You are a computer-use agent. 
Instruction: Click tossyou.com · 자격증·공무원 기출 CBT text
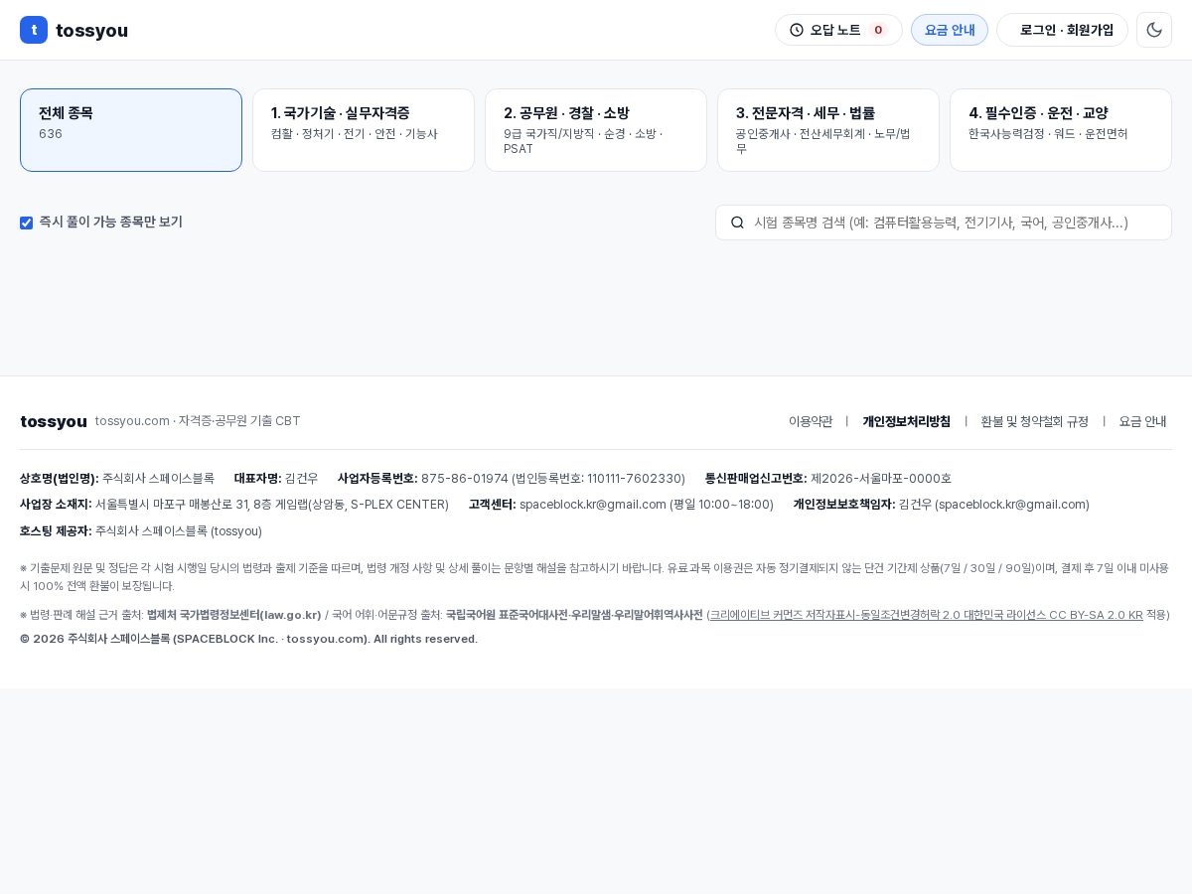[198, 421]
